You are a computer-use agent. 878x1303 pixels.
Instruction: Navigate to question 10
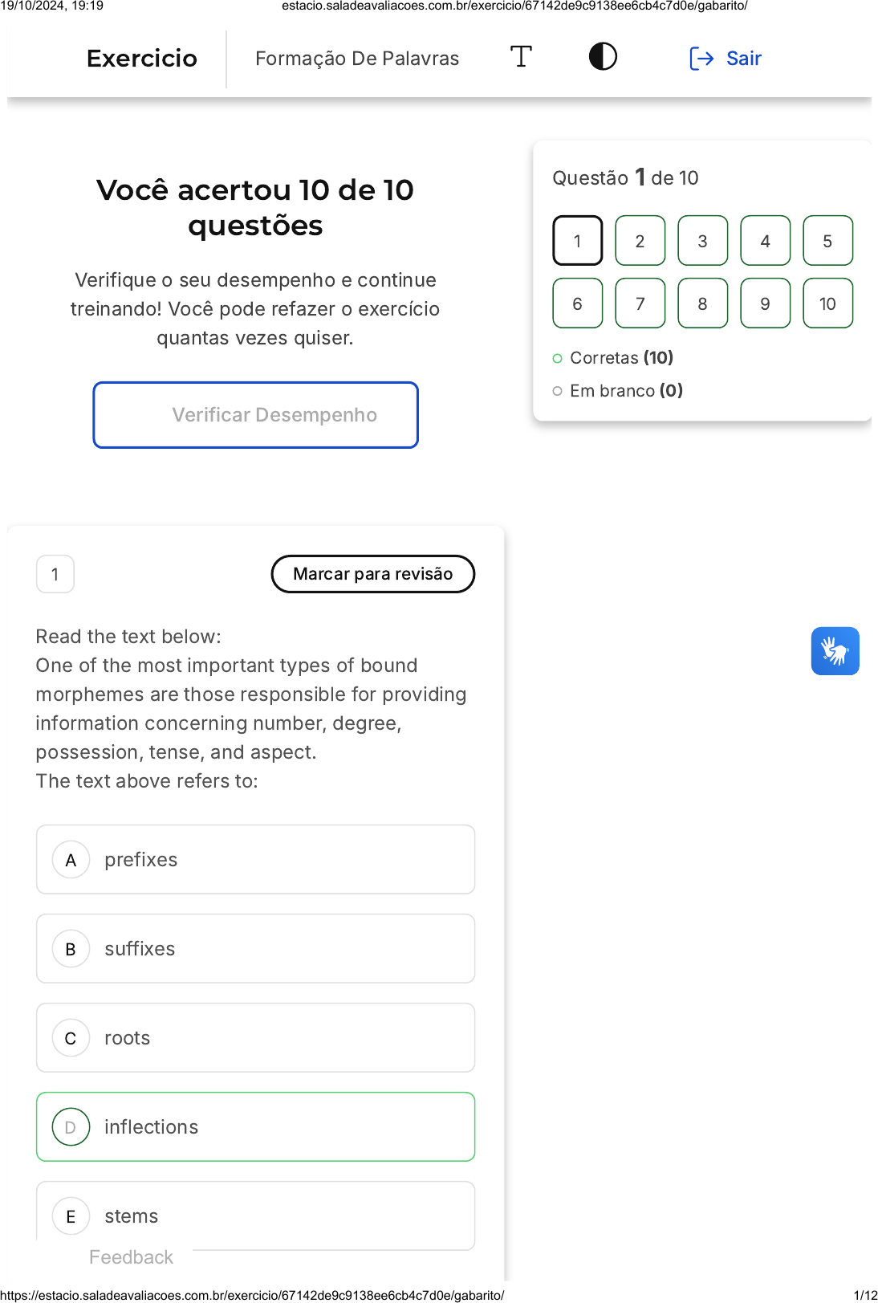(x=827, y=303)
